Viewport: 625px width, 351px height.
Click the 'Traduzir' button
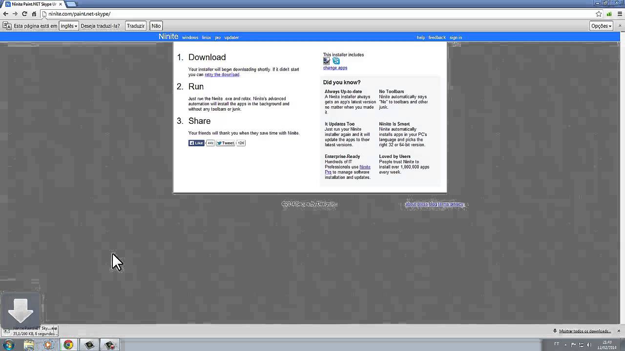[136, 26]
